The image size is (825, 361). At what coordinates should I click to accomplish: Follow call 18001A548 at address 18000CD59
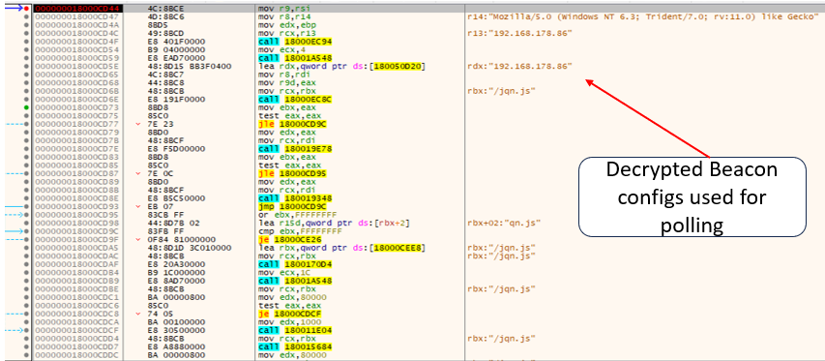tap(295, 58)
